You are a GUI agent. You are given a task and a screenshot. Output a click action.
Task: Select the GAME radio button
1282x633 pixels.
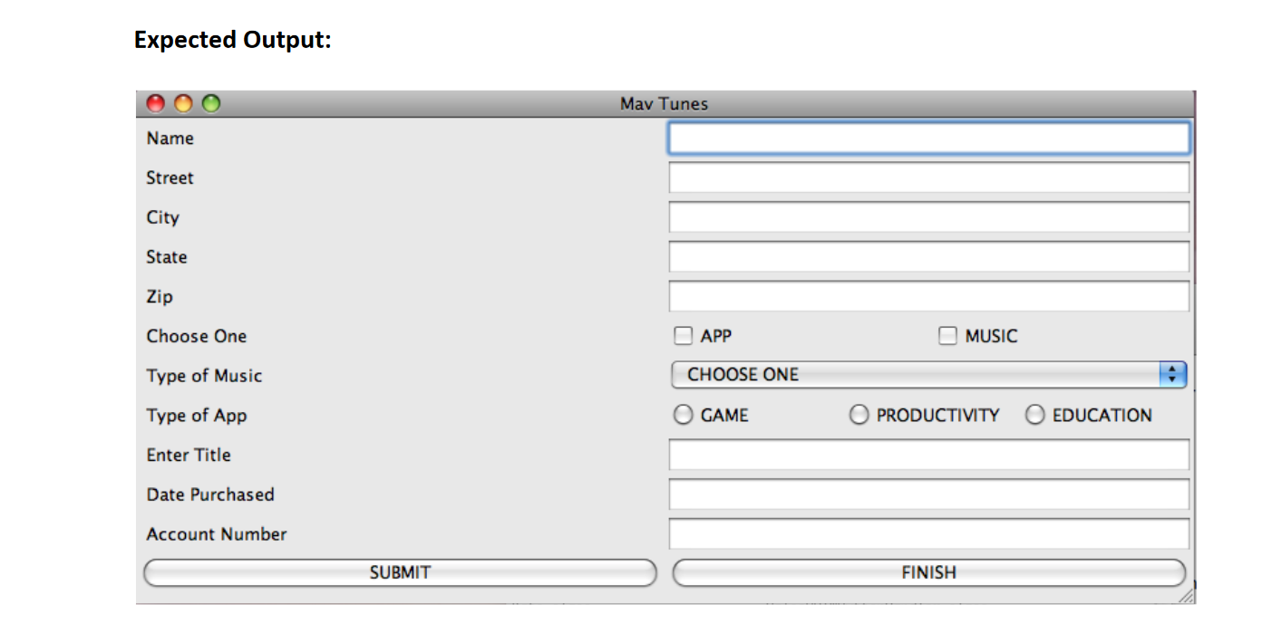click(x=682, y=415)
